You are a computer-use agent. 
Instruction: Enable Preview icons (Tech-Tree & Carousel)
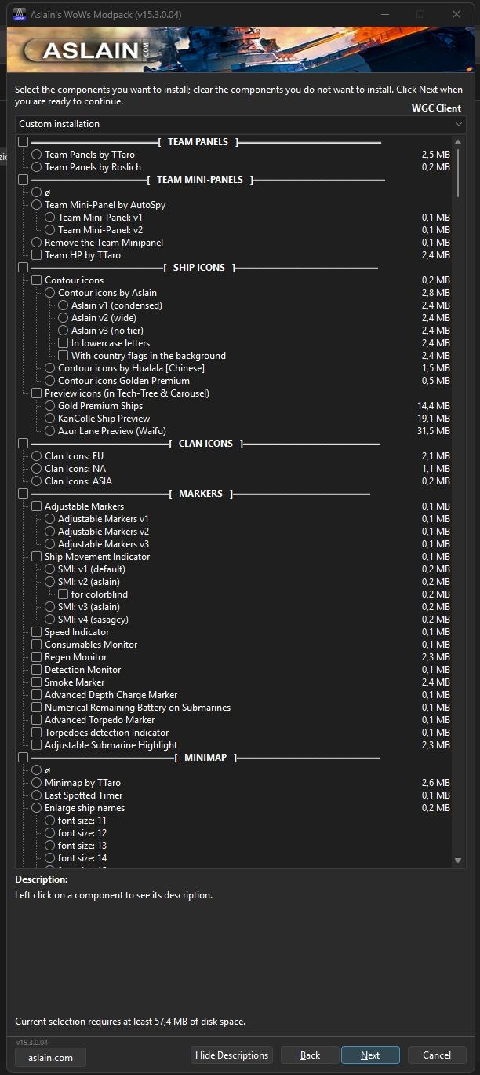36,393
